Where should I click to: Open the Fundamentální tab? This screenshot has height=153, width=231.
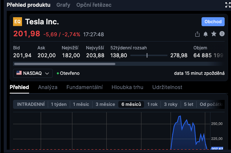coord(84,87)
